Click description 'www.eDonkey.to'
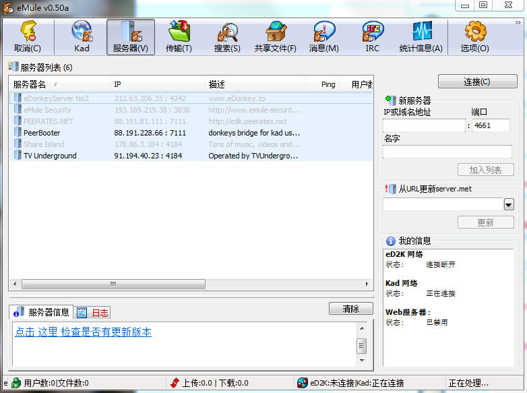527x393 pixels. [237, 98]
